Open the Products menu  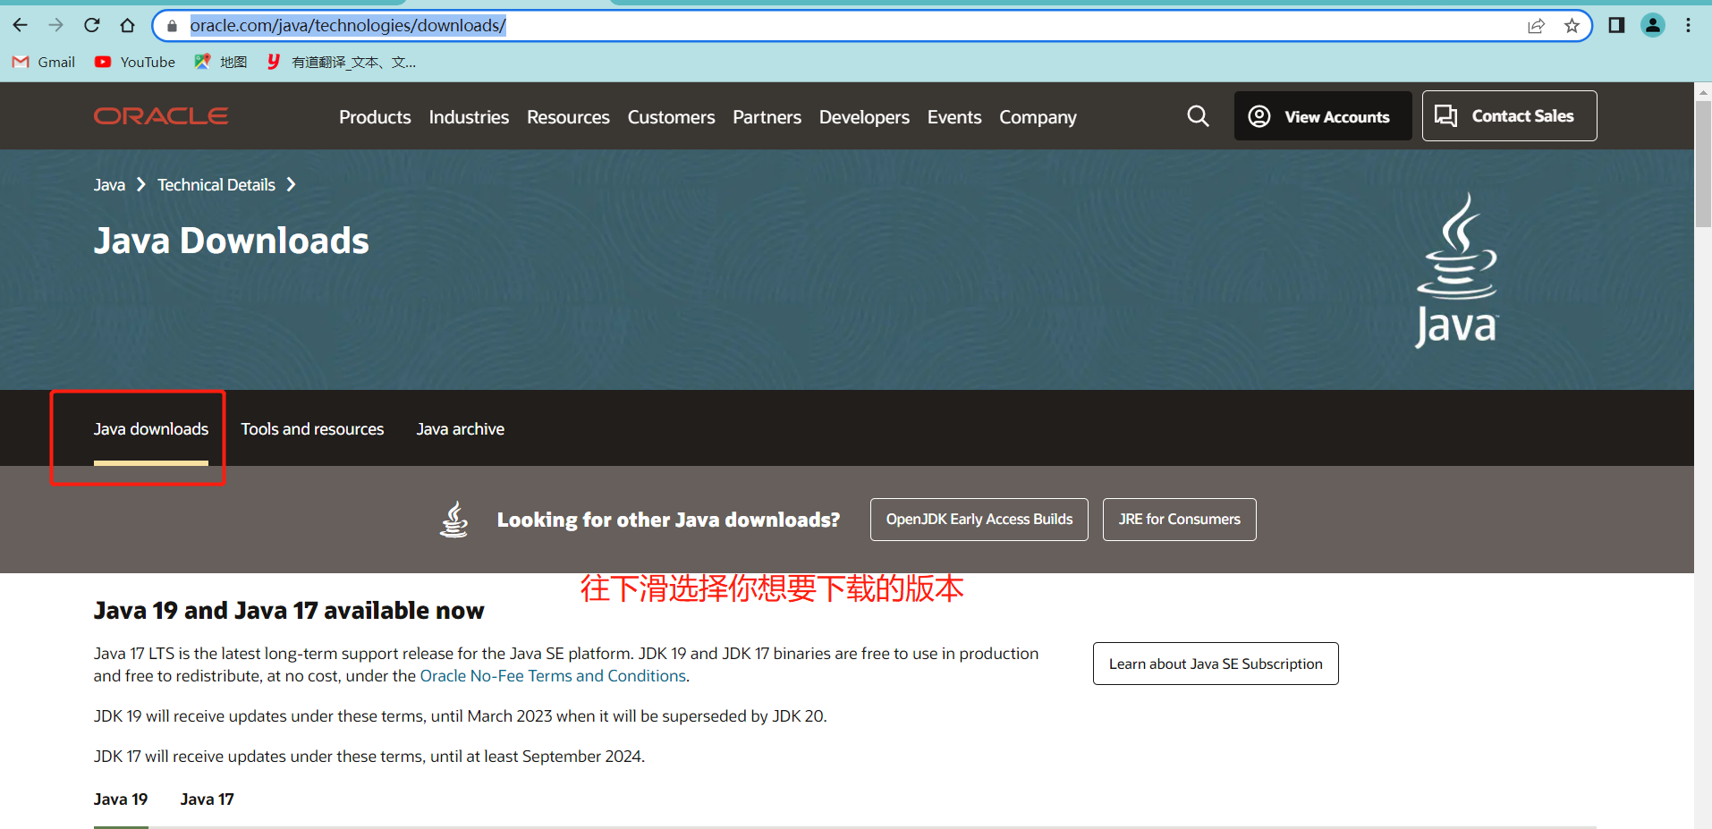point(375,117)
